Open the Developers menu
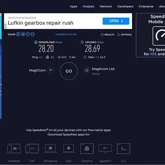The image size is (165, 165). pyautogui.click(x=125, y=6)
